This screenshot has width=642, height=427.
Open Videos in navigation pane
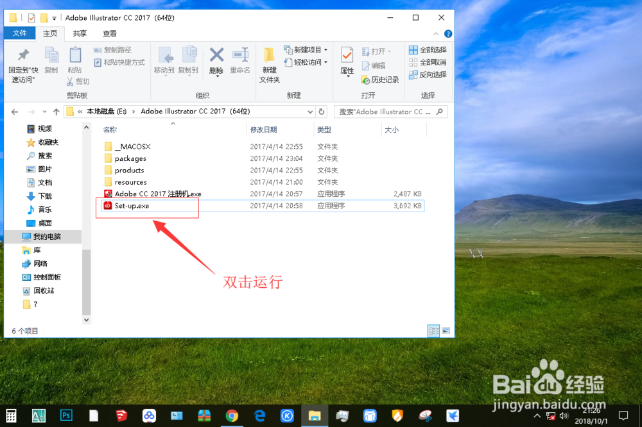point(40,129)
